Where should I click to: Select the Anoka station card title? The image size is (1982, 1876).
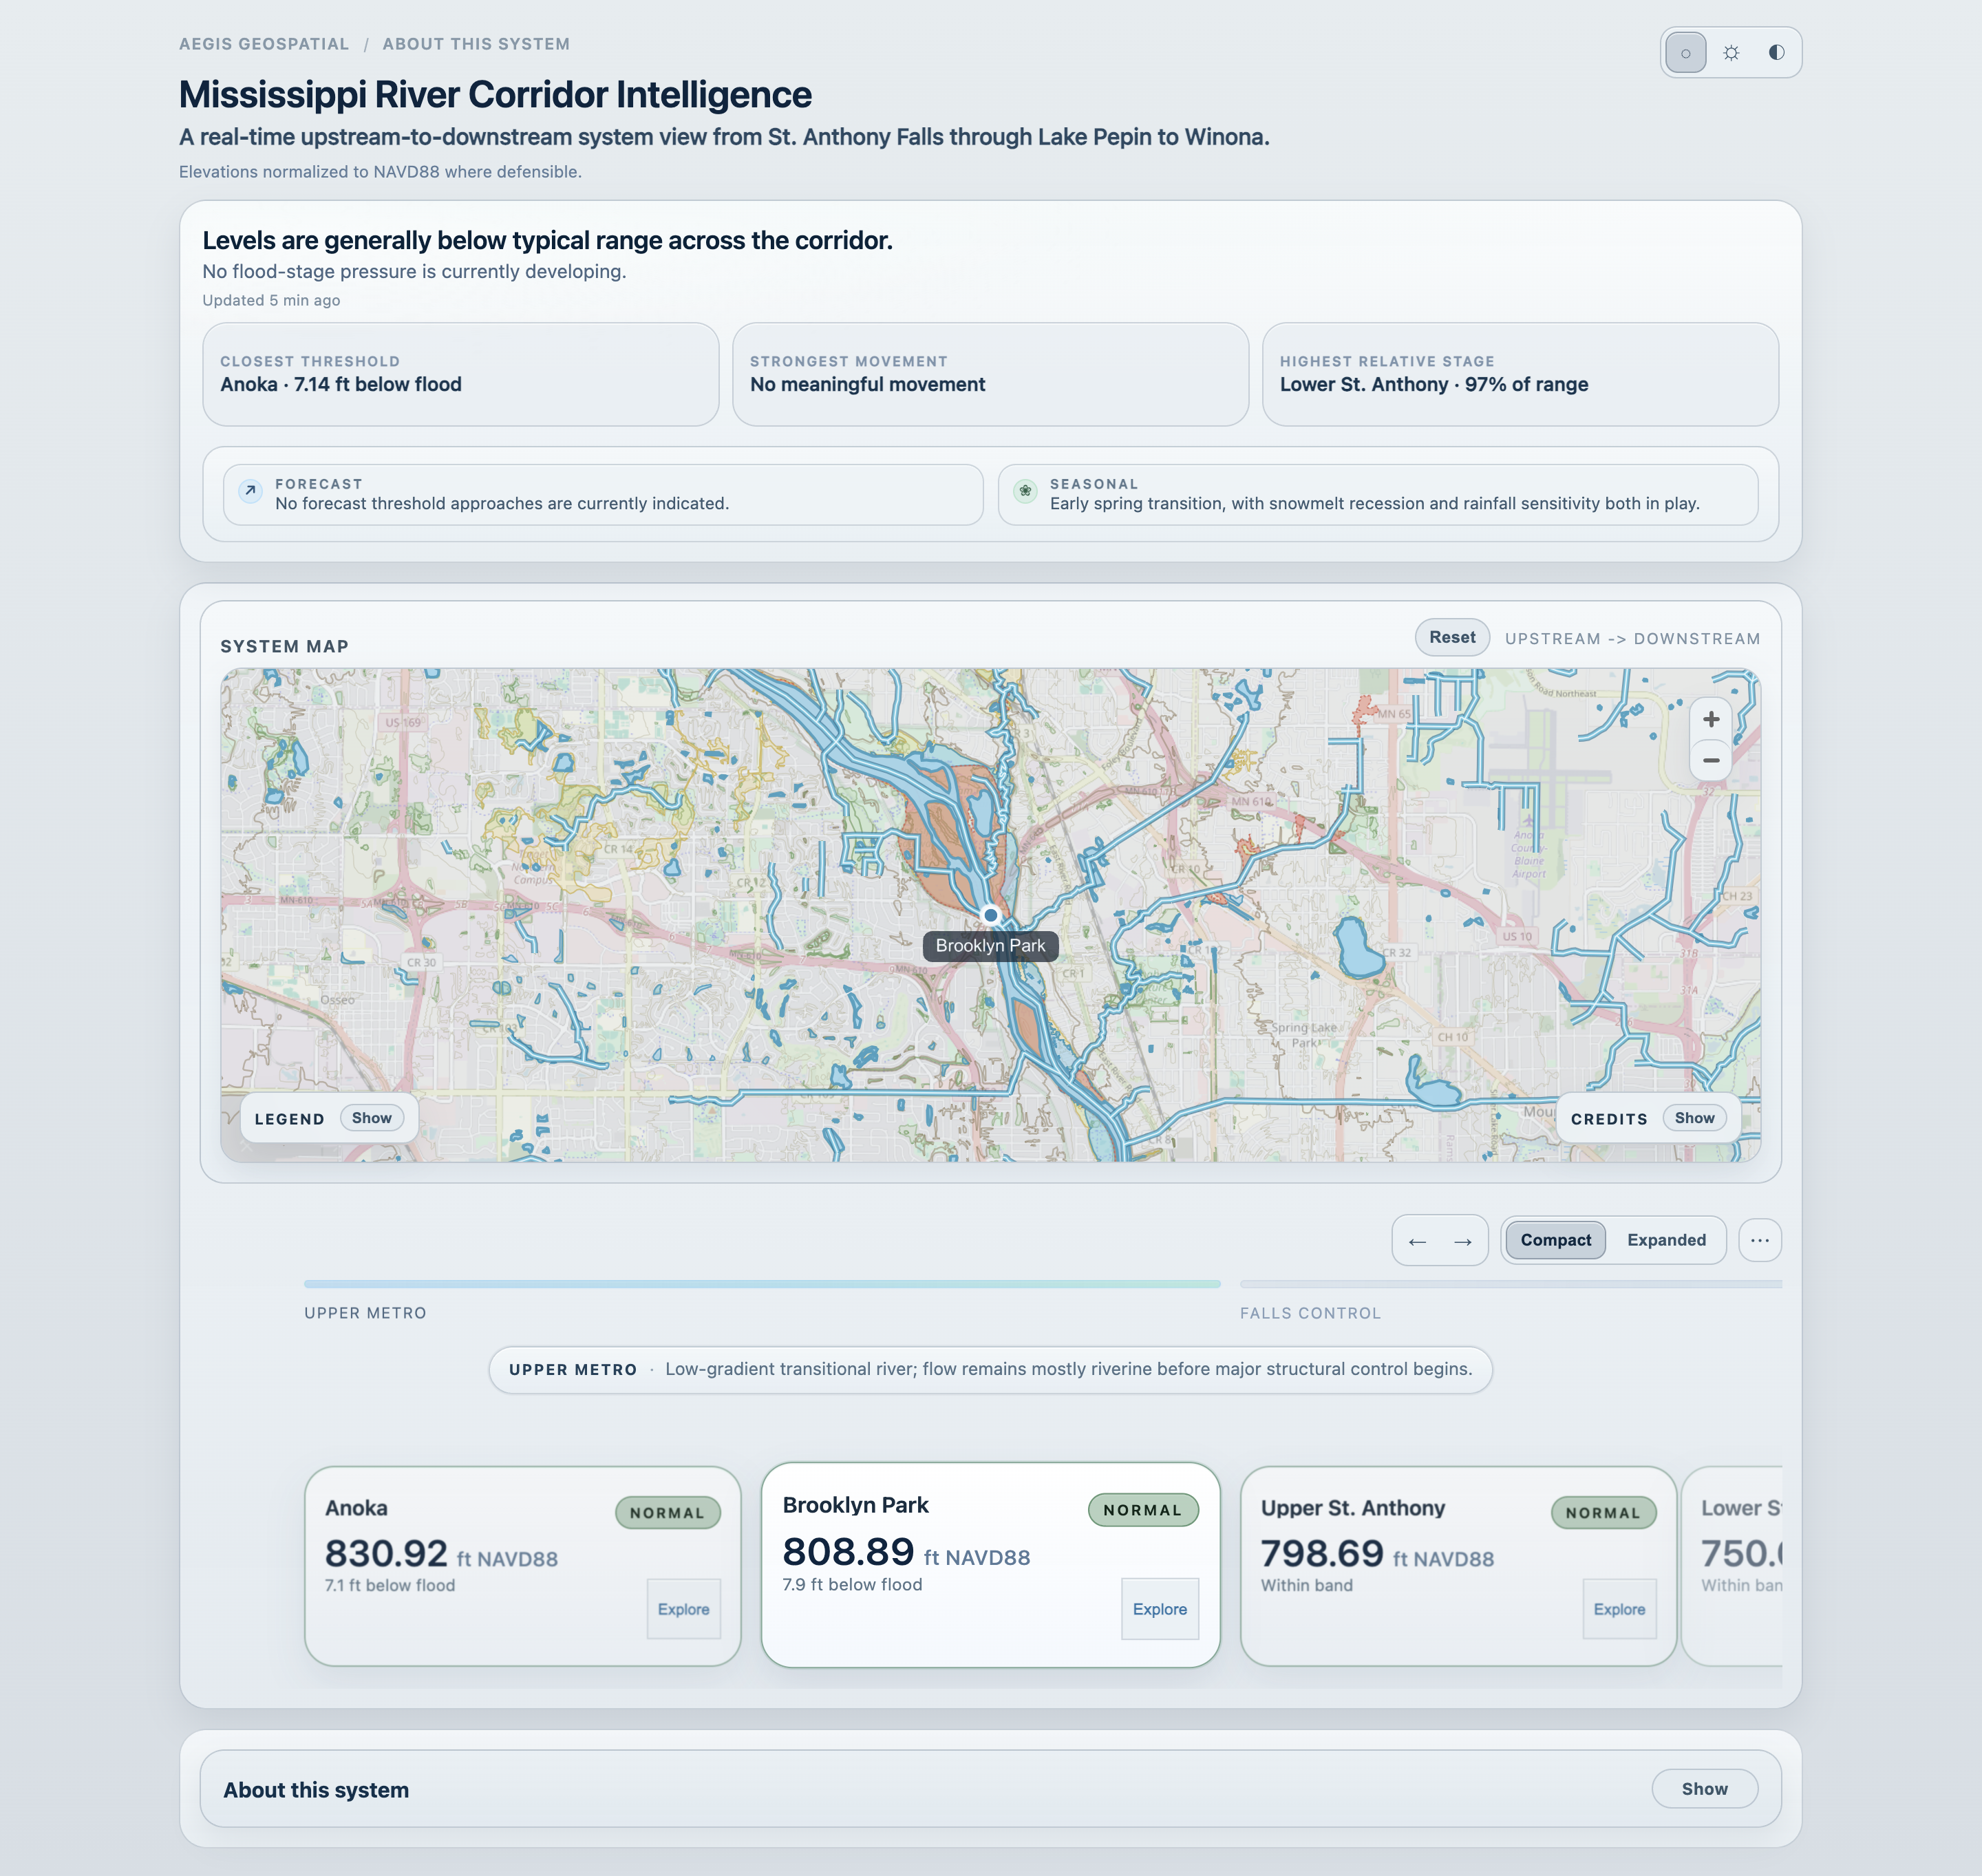tap(356, 1508)
